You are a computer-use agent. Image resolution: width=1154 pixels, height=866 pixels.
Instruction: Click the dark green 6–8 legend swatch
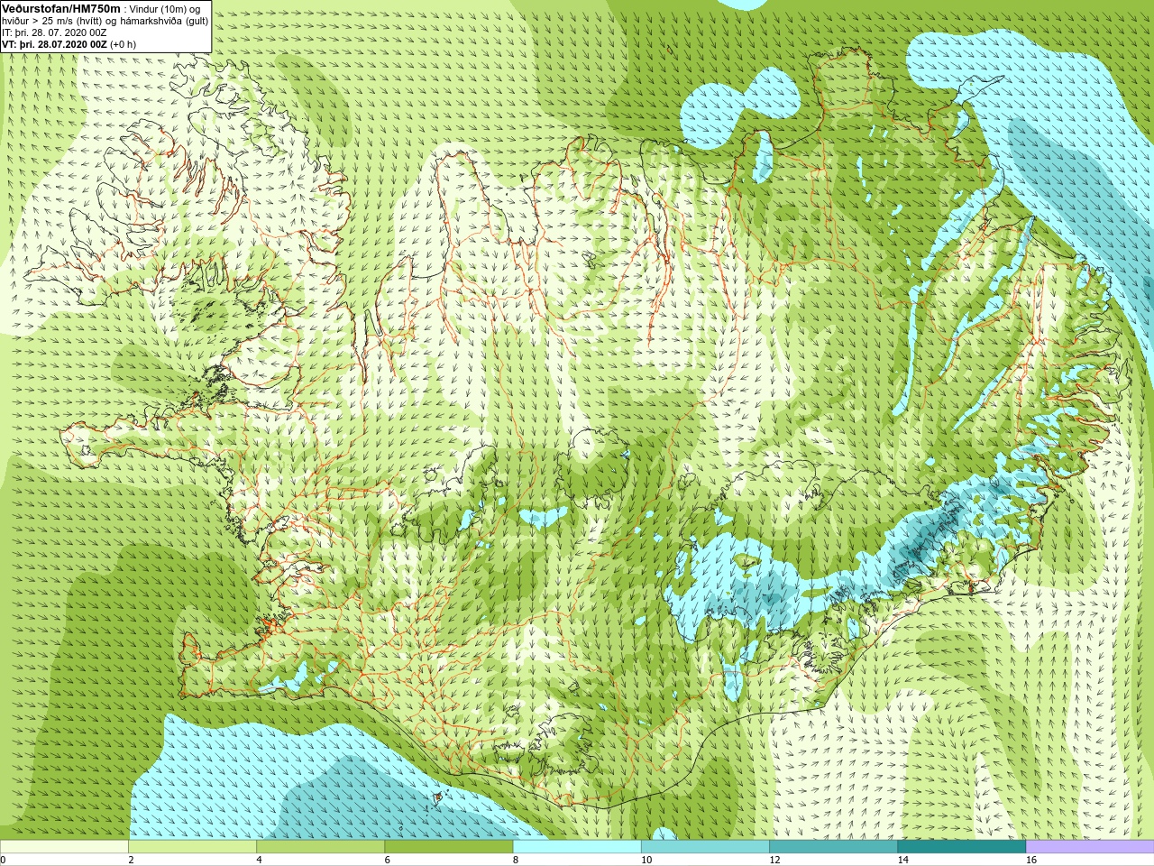point(449,847)
